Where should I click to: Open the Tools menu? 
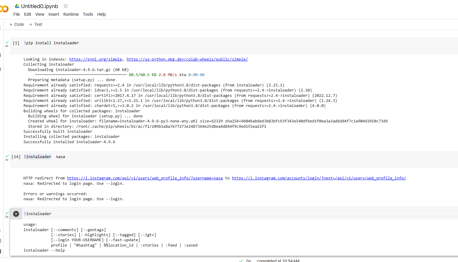tap(88, 14)
